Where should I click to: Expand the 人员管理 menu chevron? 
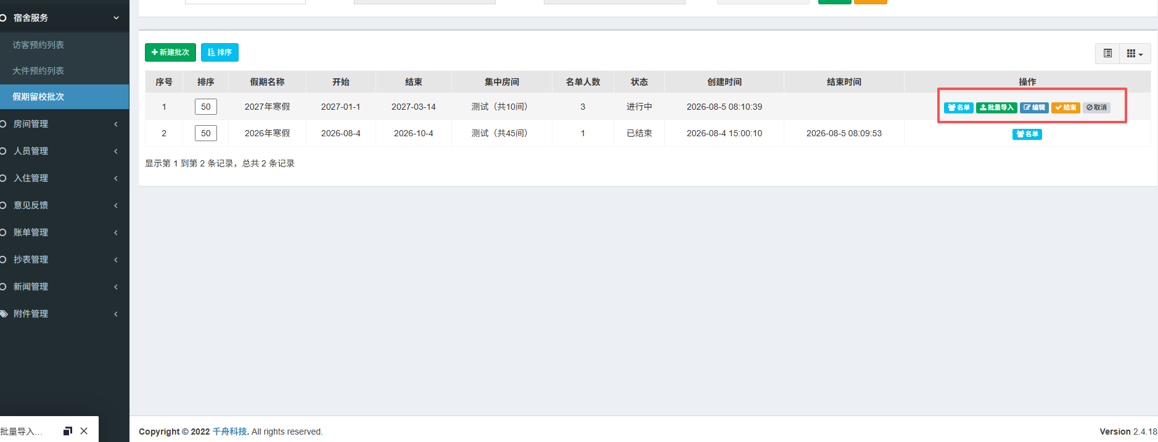(x=116, y=151)
